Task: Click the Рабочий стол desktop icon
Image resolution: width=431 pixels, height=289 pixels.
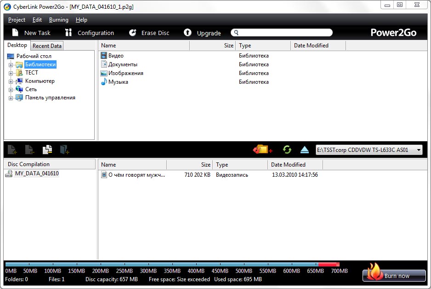Action: [x=11, y=57]
